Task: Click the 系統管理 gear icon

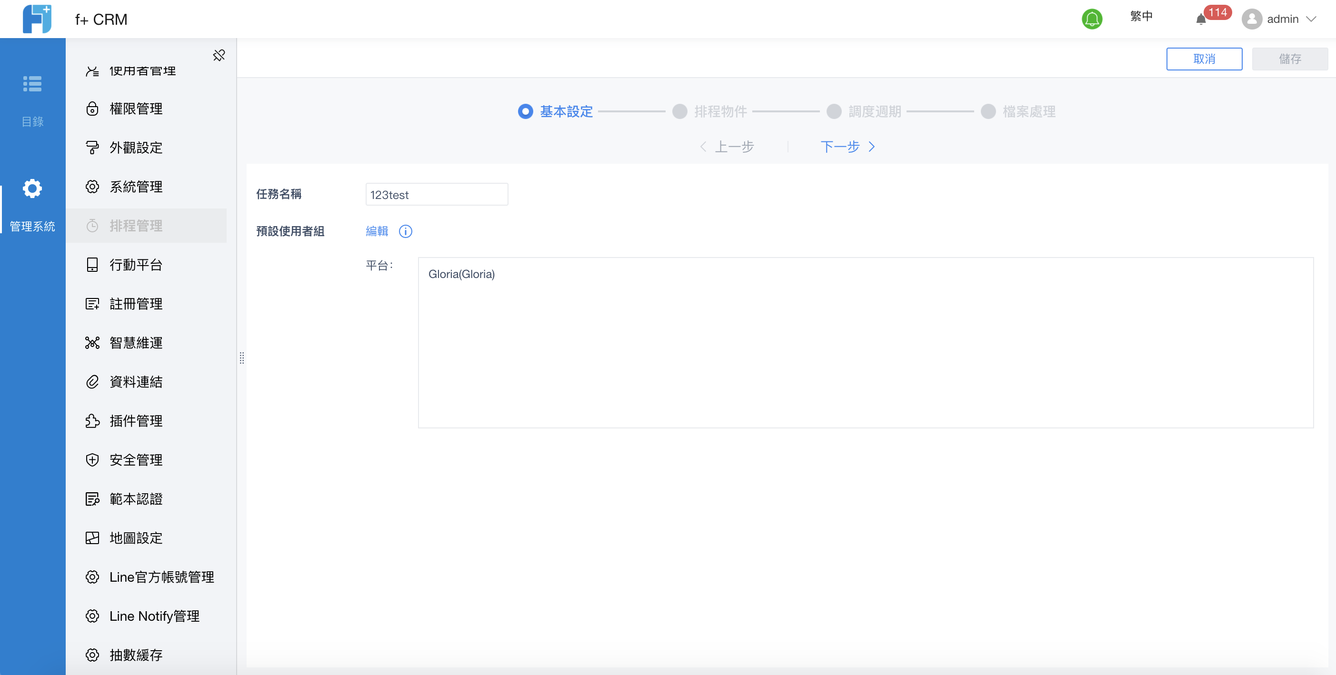Action: (x=92, y=187)
